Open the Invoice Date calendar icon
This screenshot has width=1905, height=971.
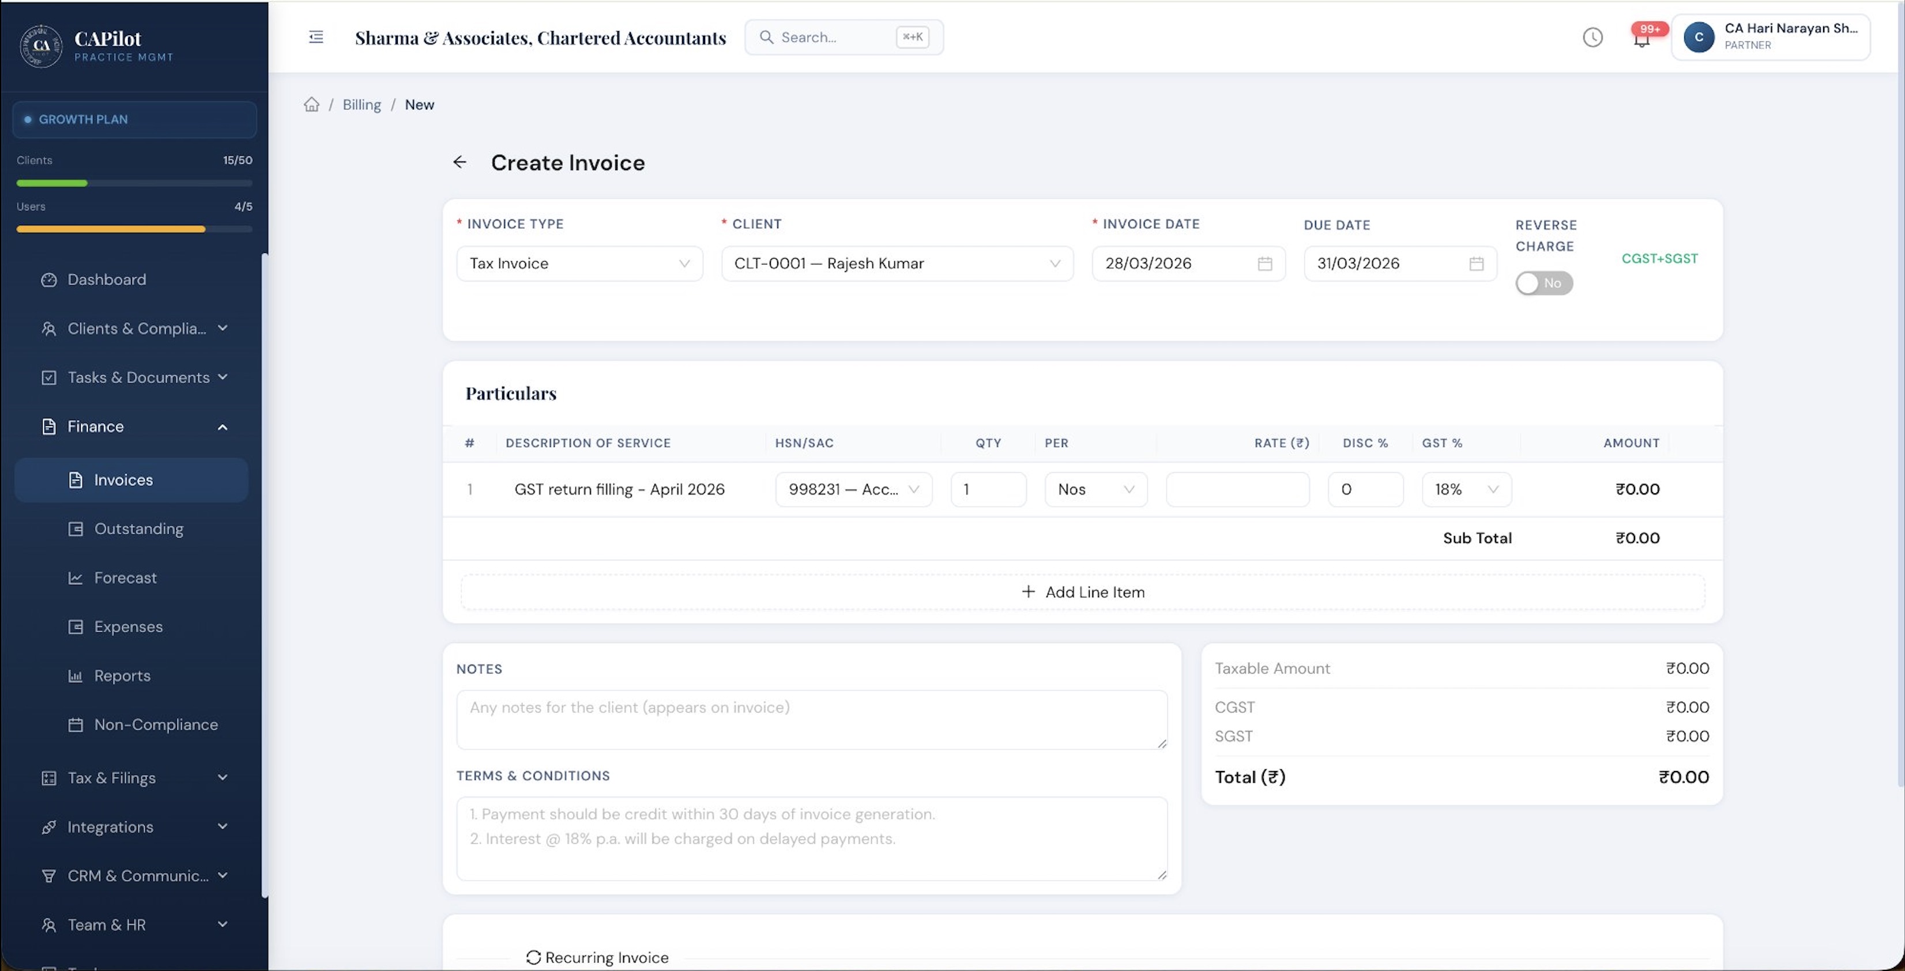coord(1264,264)
